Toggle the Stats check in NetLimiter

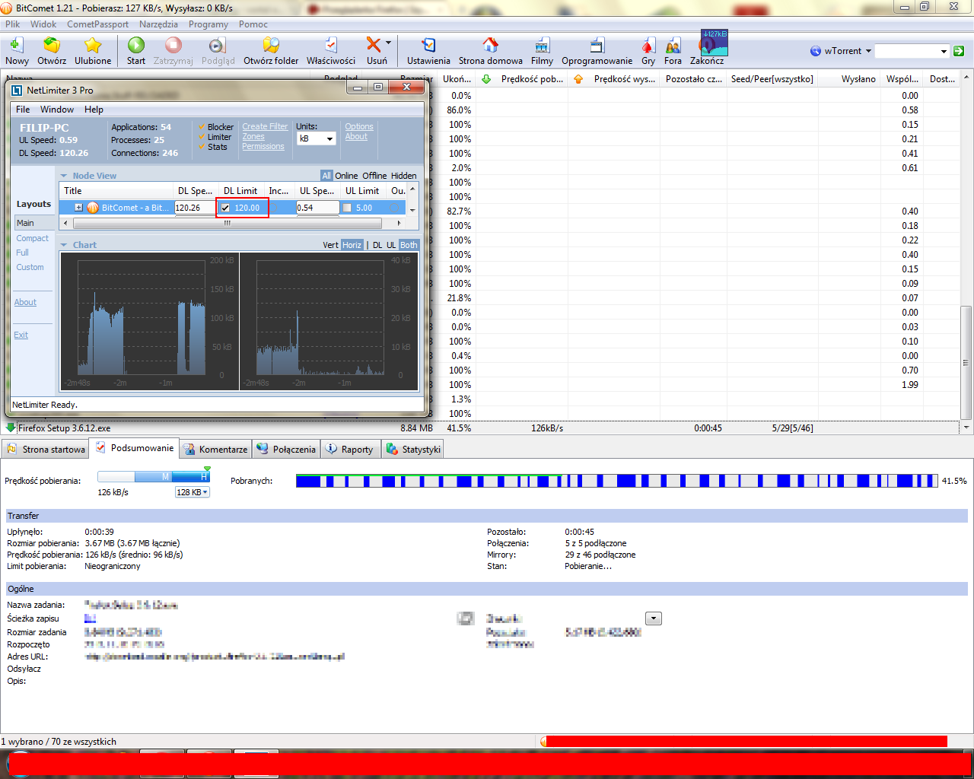(x=202, y=147)
